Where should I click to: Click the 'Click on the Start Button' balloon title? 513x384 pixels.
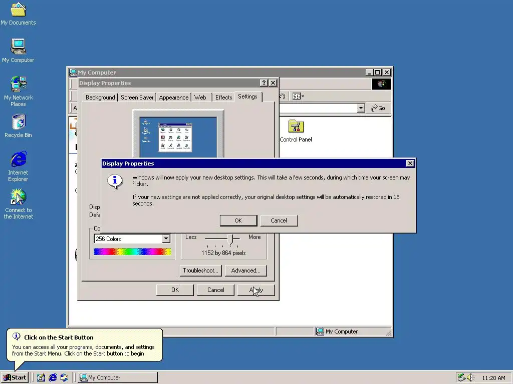click(x=59, y=337)
